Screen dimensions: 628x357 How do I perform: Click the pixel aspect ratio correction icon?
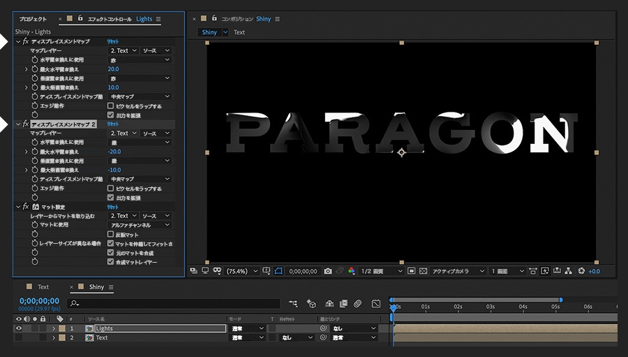pyautogui.click(x=532, y=271)
